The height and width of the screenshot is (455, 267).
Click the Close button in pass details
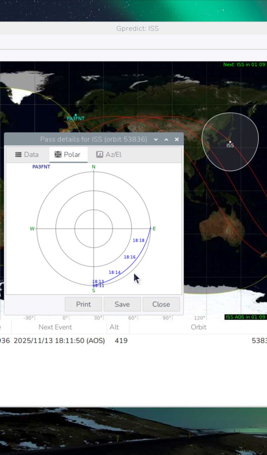click(x=161, y=304)
